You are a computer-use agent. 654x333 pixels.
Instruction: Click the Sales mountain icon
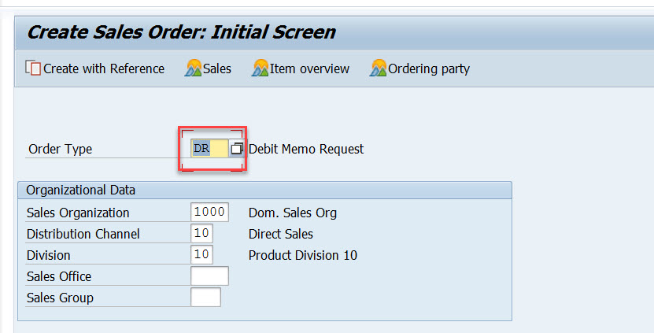pyautogui.click(x=193, y=68)
